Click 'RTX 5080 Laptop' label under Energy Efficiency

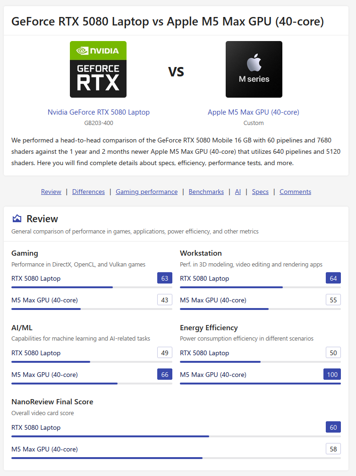(x=204, y=353)
